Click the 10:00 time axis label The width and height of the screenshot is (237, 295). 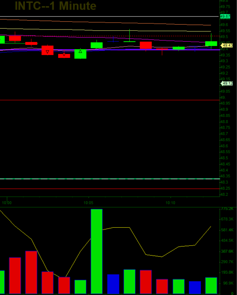7,203
